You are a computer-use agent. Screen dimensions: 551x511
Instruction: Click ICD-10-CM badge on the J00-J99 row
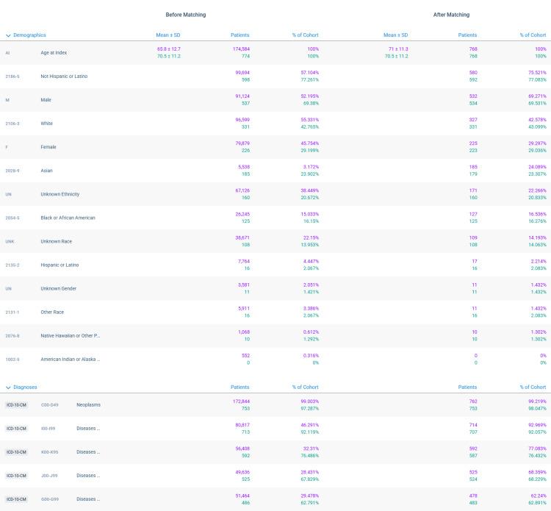[x=17, y=476]
